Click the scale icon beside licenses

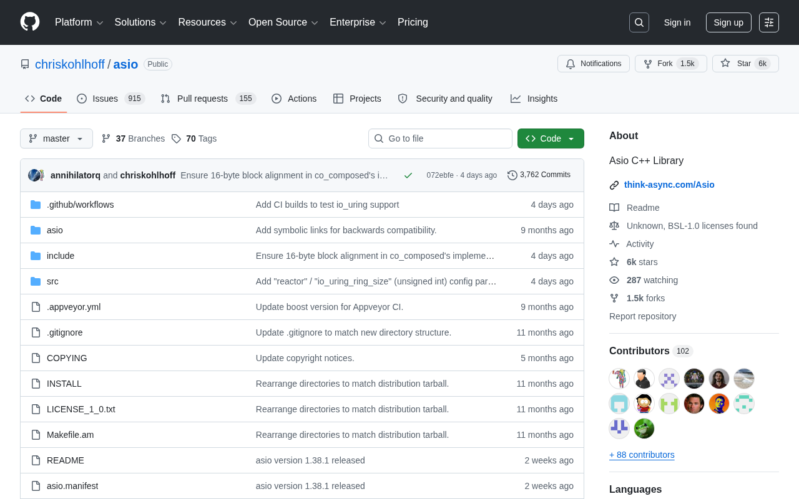tap(614, 226)
